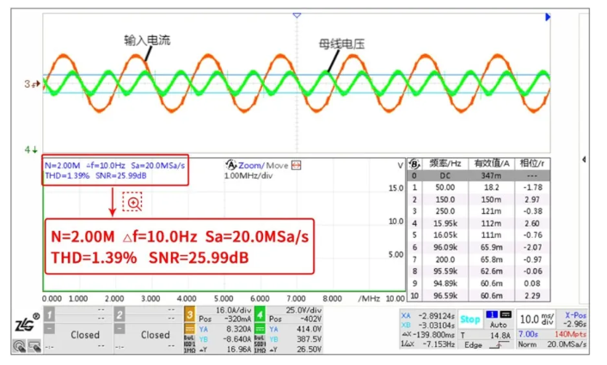Click the channel 3 ground level marker
Screen dimensions: 607x365
(x=30, y=83)
